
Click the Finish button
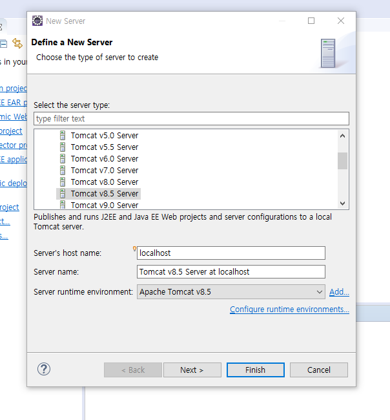(255, 370)
